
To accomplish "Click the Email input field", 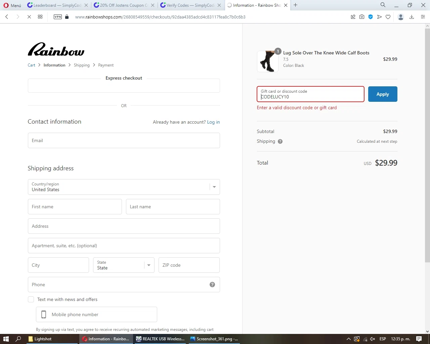I will (x=124, y=140).
